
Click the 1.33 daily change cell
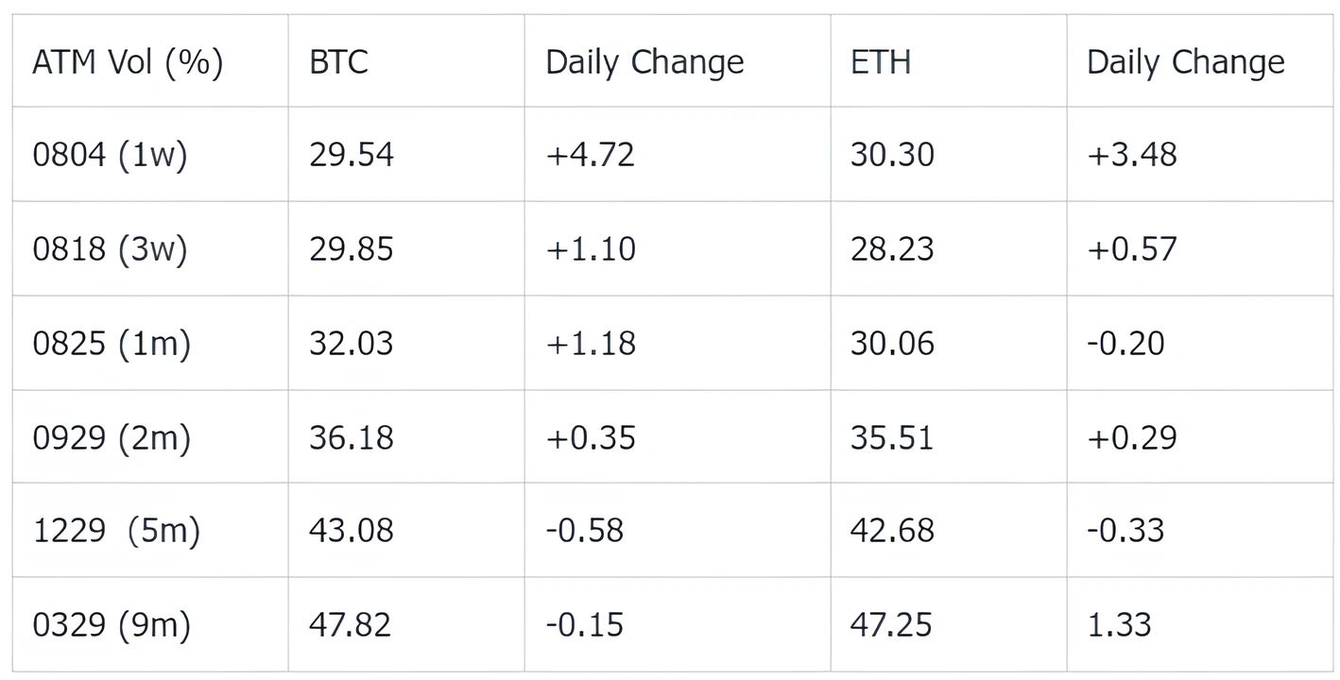click(1119, 625)
